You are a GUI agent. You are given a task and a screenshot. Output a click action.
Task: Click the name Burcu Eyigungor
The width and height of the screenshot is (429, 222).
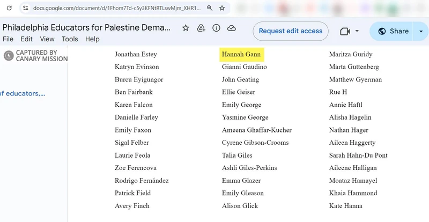(x=139, y=80)
